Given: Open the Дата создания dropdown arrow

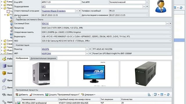Looking at the screenshot, I should [80, 15].
